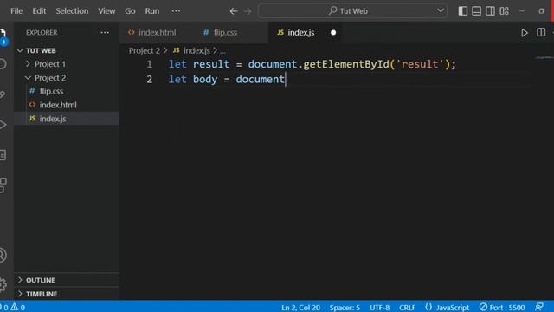Click the Run Code play icon
Image resolution: width=554 pixels, height=312 pixels.
point(525,33)
